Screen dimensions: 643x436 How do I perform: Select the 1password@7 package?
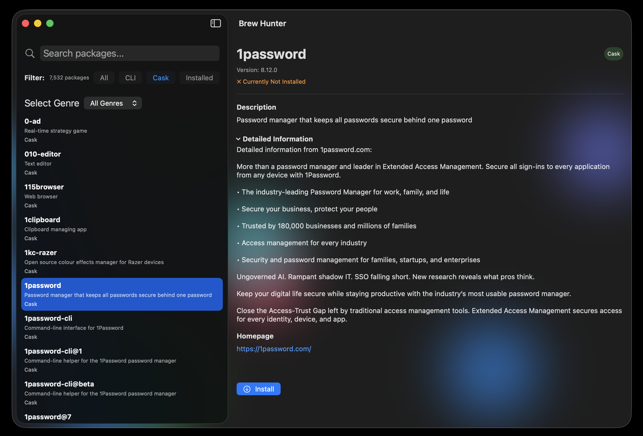click(x=122, y=417)
